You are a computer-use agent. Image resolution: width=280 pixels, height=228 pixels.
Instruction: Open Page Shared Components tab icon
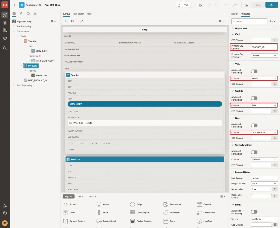point(35,14)
